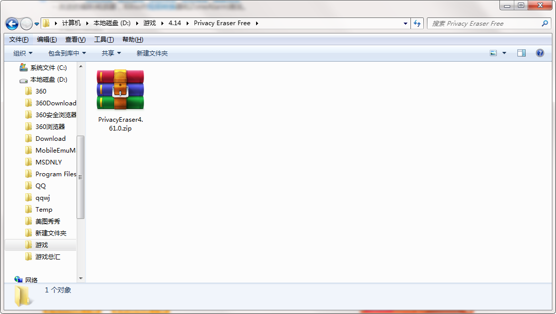Image resolution: width=556 pixels, height=314 pixels.
Task: Select 本地磁盘 (D:) in the address breadcrumb
Action: point(112,23)
